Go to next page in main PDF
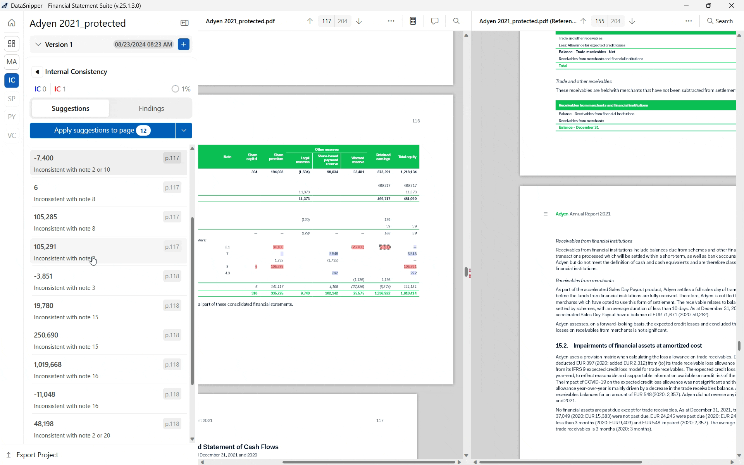 coord(359,21)
